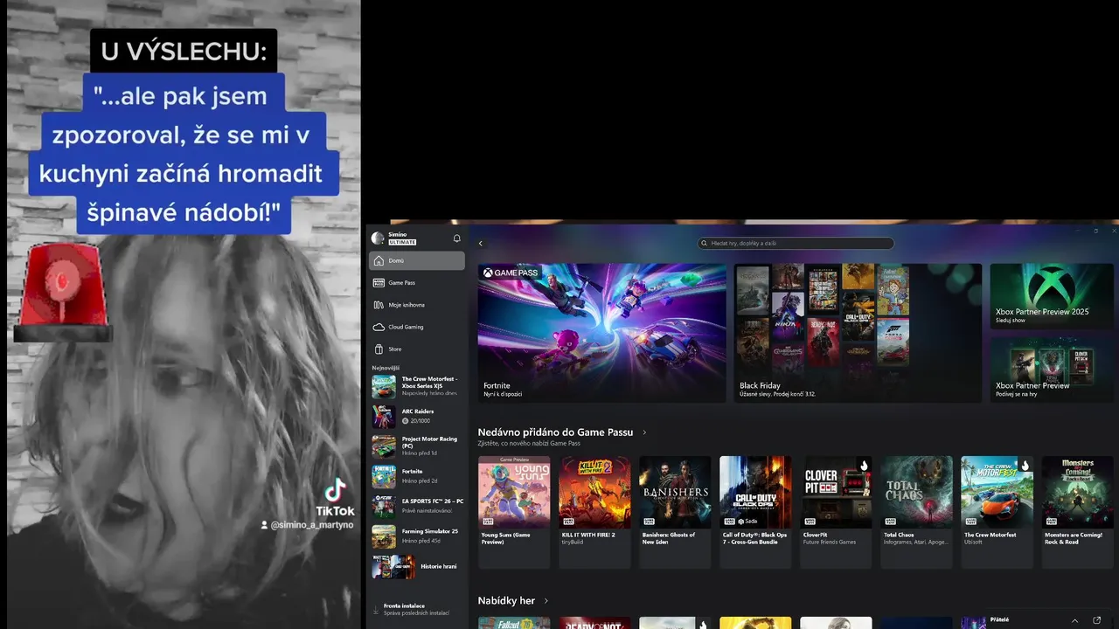This screenshot has height=629, width=1119.
Task: Open the Cloud Gaming menu item
Action: click(417, 327)
